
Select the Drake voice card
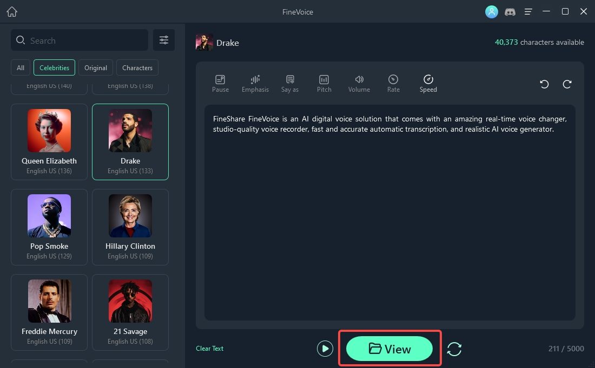tap(130, 142)
